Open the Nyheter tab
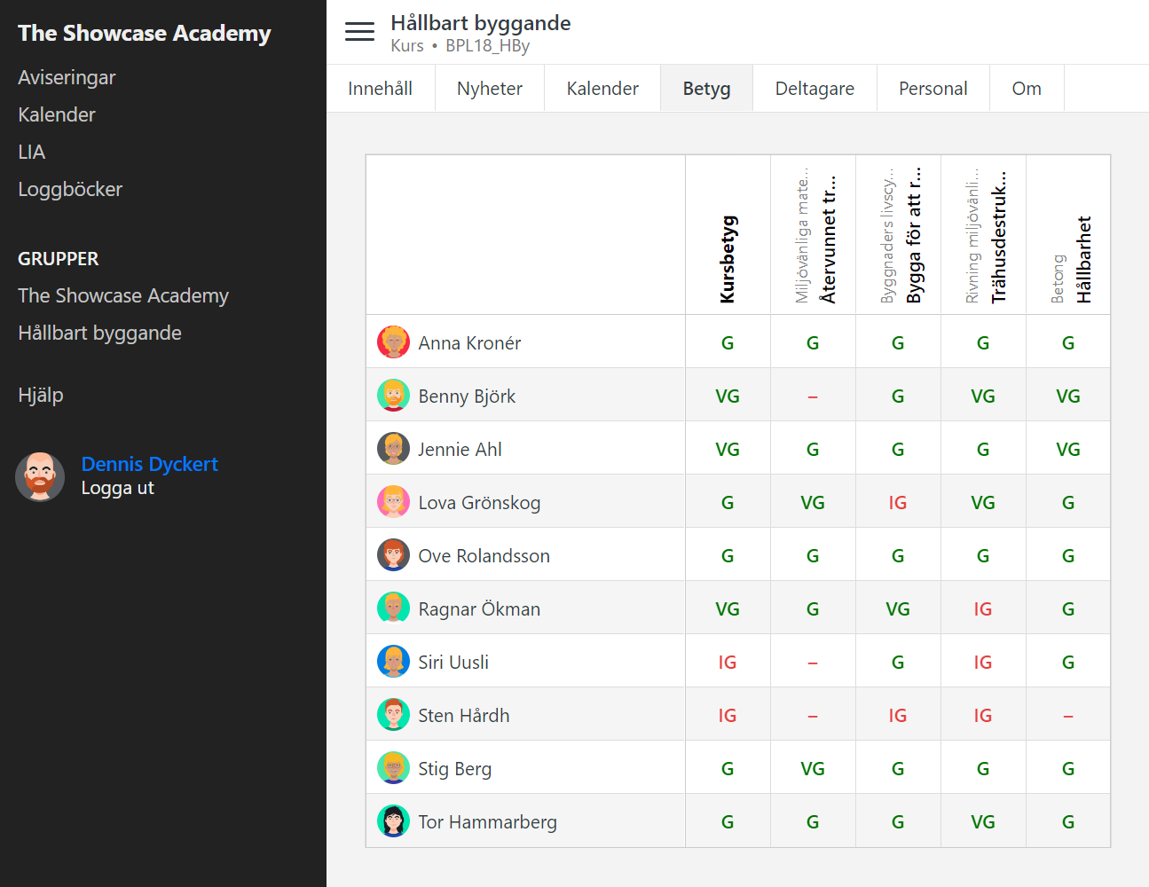The width and height of the screenshot is (1149, 887). 489,88
